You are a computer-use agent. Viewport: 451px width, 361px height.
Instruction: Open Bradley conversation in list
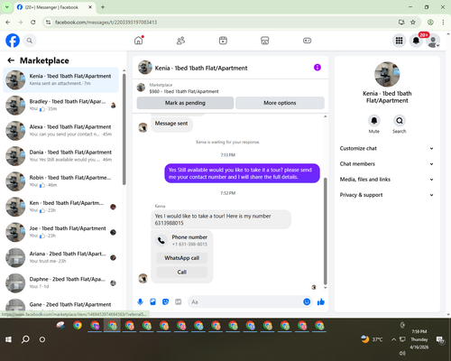(x=60, y=106)
